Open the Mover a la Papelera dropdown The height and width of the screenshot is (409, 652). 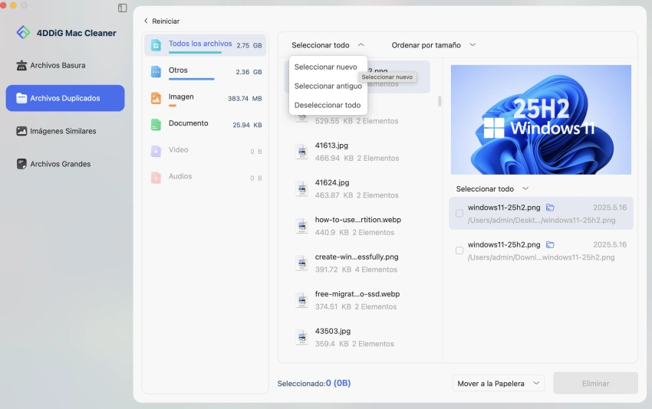[x=498, y=383]
